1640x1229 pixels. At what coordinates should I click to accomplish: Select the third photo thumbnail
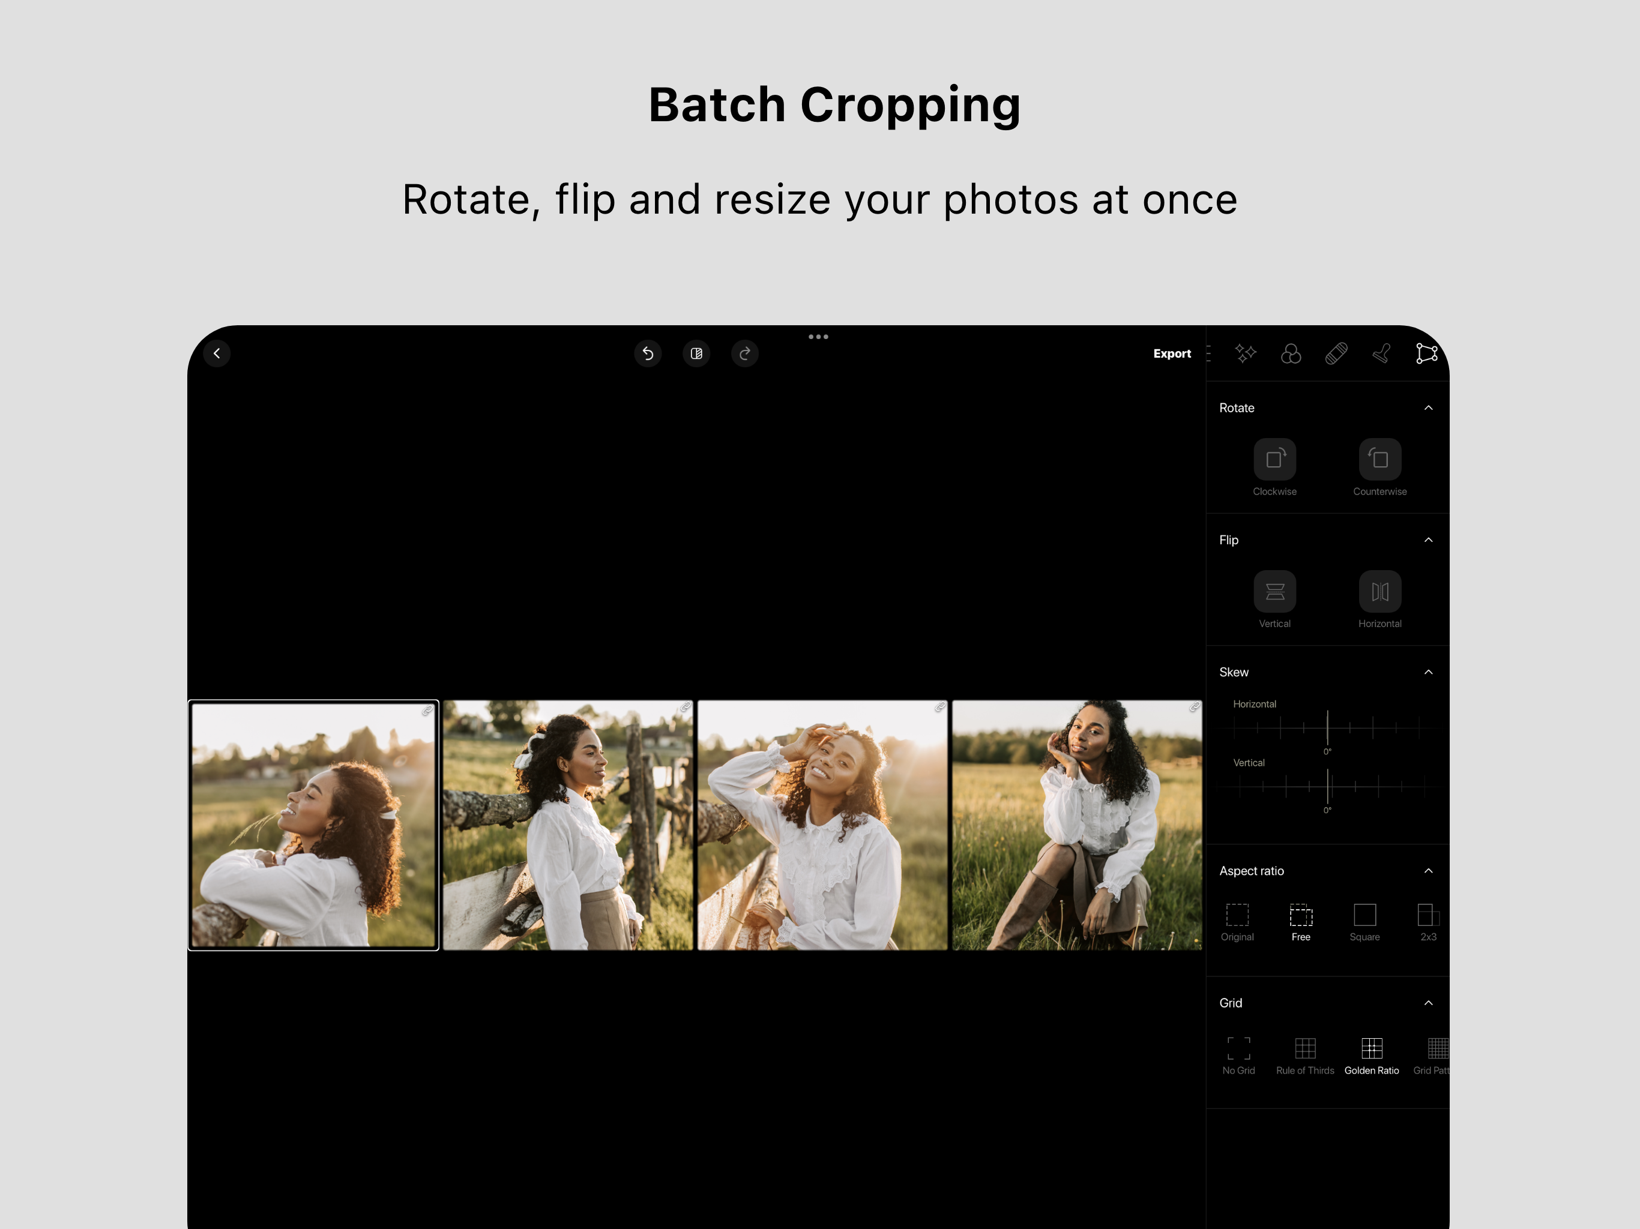821,825
